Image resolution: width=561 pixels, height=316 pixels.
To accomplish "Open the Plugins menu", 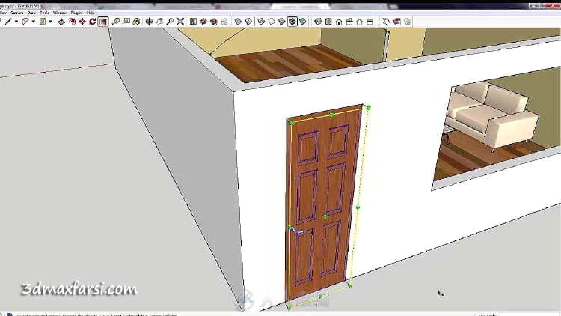I will coord(76,13).
